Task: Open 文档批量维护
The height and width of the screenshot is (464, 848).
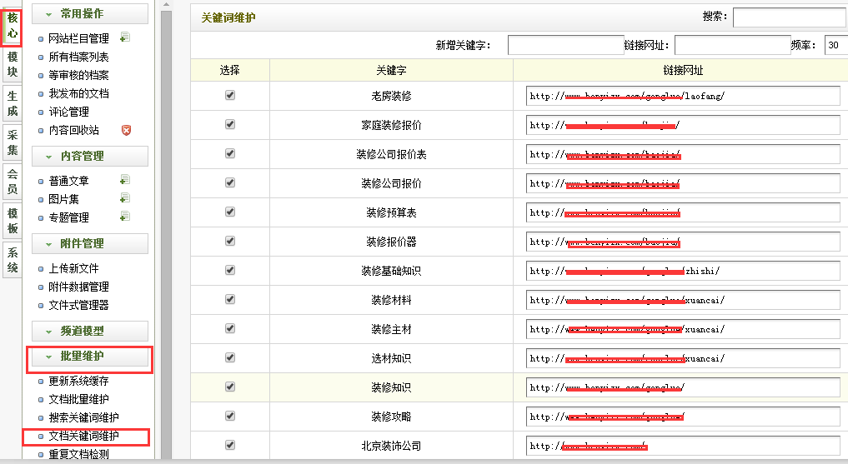Action: coord(78,399)
